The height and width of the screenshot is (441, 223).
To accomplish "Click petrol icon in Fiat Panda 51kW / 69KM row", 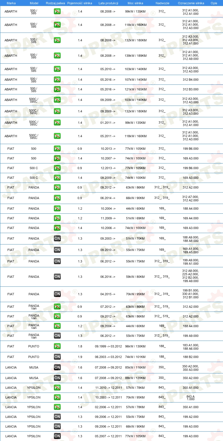I will click(x=57, y=218).
